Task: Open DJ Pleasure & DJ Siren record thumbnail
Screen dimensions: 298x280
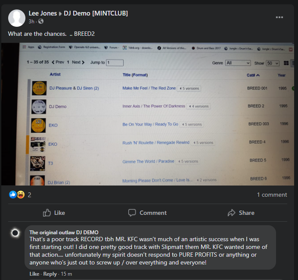Action: (39, 88)
